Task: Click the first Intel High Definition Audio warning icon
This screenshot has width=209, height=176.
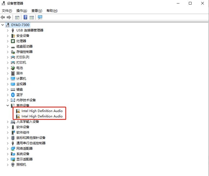Action: point(18,111)
